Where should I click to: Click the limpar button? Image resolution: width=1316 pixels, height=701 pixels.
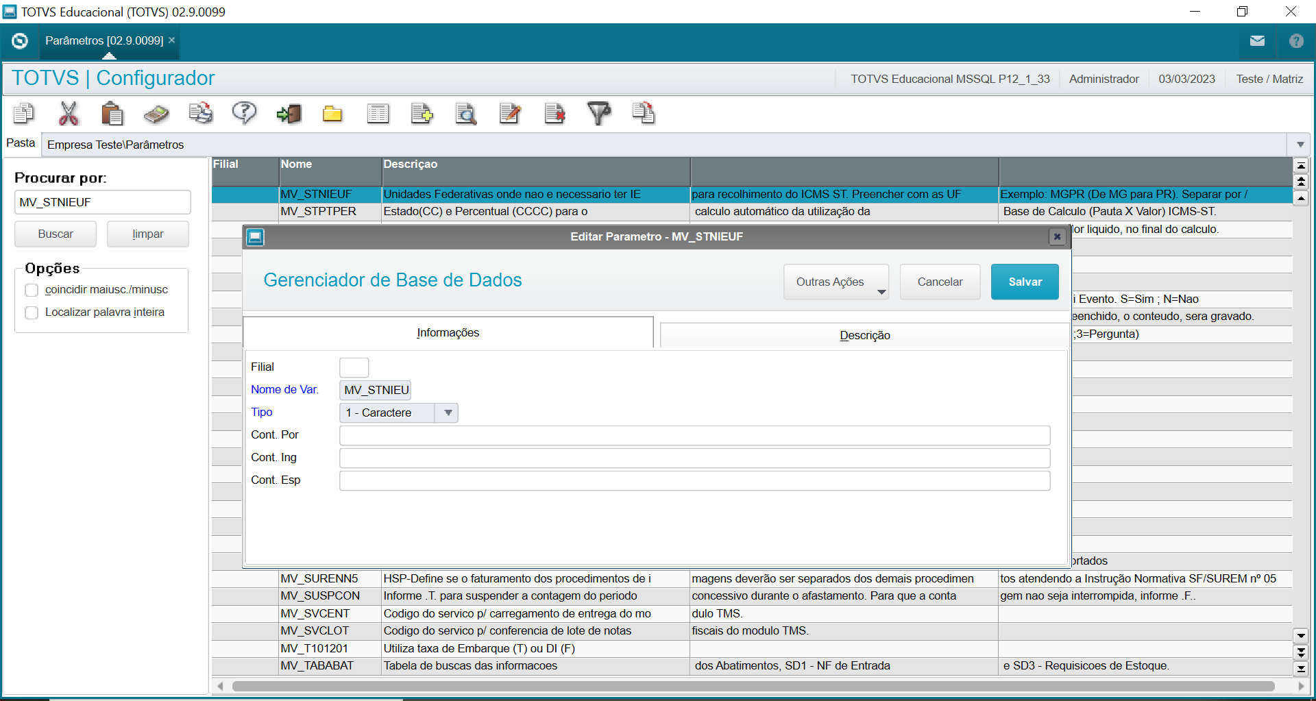tap(147, 234)
